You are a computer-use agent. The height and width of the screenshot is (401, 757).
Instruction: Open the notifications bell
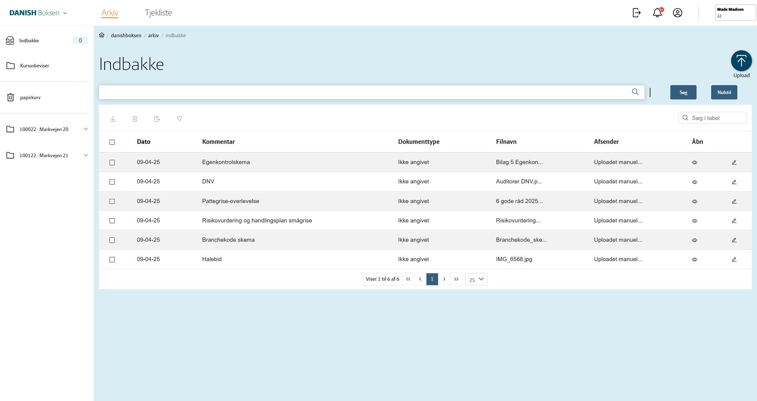point(657,13)
